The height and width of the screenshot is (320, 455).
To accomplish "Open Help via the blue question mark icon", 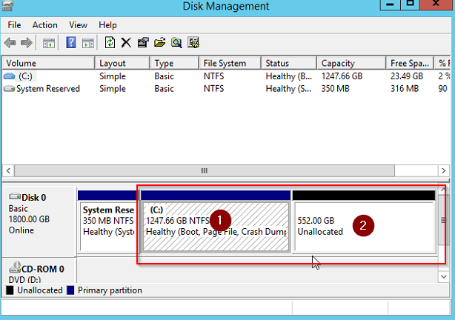I will pyautogui.click(x=71, y=43).
